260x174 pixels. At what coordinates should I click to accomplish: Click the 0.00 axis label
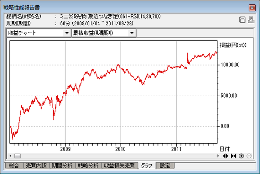(225, 126)
